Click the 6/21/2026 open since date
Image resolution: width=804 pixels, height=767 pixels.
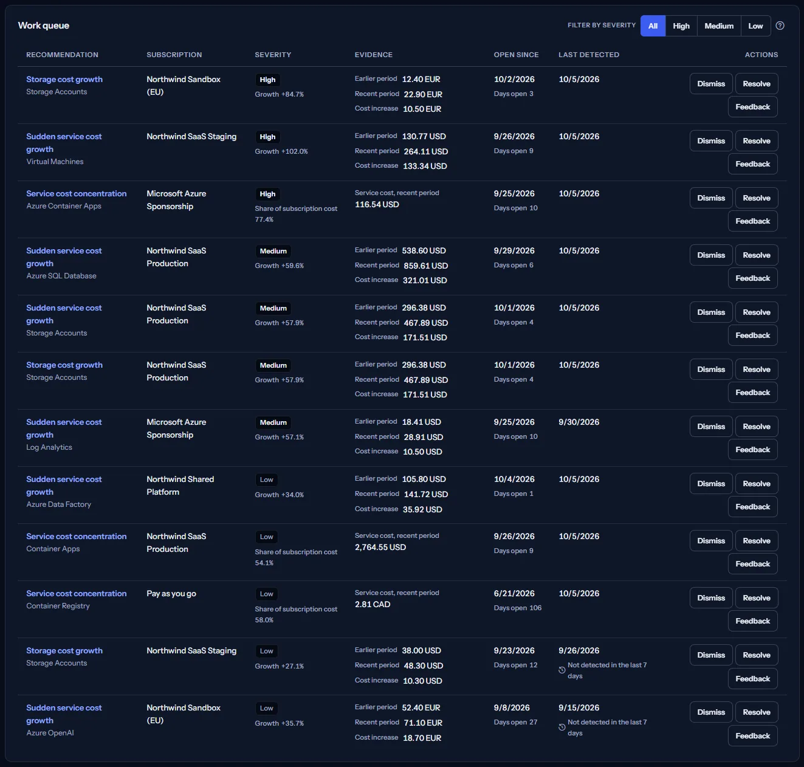pyautogui.click(x=514, y=594)
